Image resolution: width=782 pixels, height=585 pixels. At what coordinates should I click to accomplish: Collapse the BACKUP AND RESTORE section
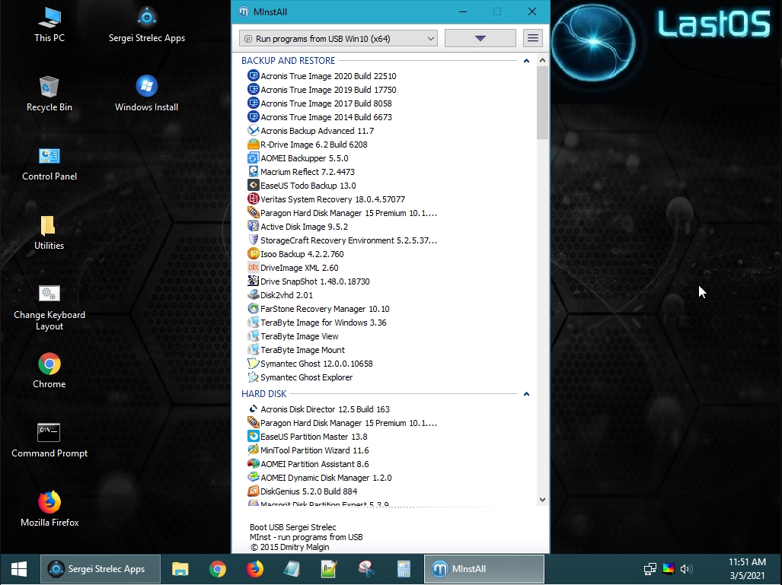pyautogui.click(x=526, y=61)
